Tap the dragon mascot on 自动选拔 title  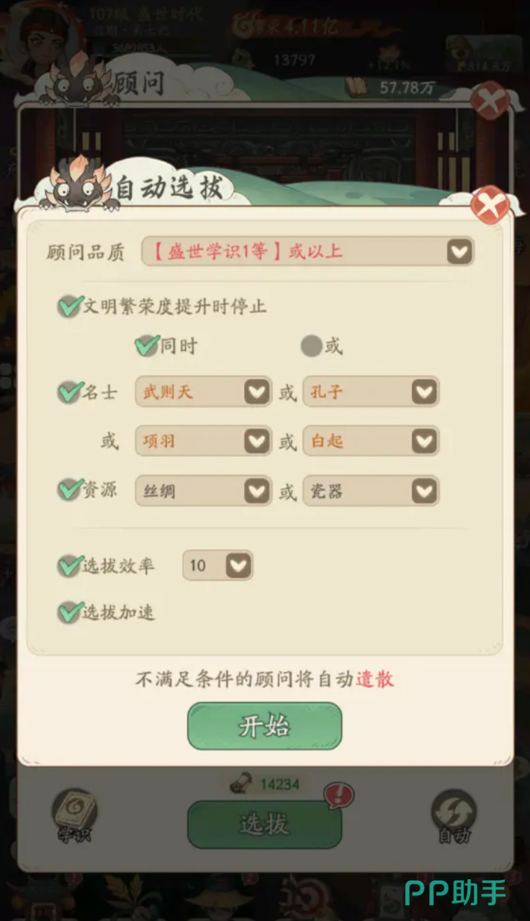[x=79, y=186]
